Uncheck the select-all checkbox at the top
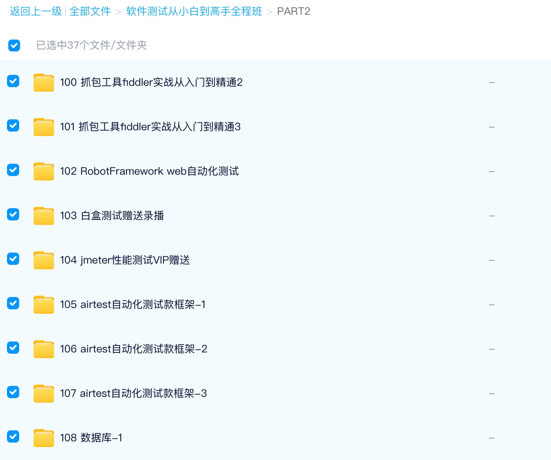This screenshot has width=551, height=460. [x=14, y=45]
